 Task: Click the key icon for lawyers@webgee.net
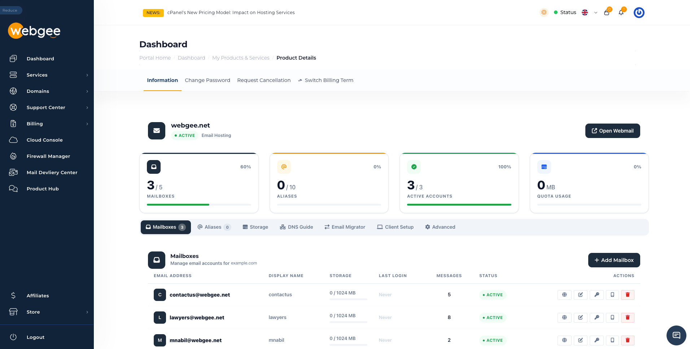click(597, 318)
